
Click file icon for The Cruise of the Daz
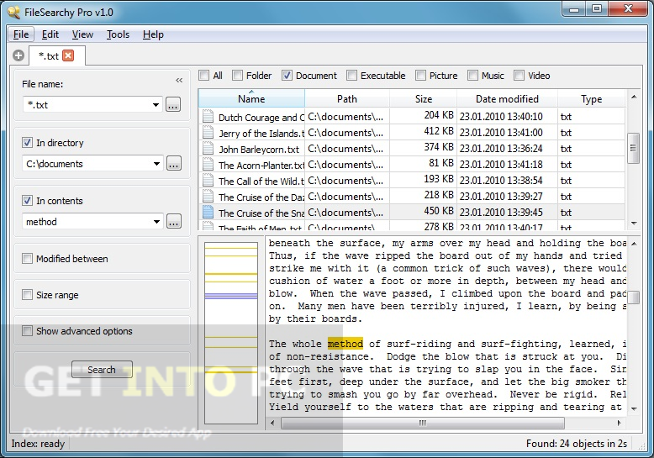pos(208,196)
